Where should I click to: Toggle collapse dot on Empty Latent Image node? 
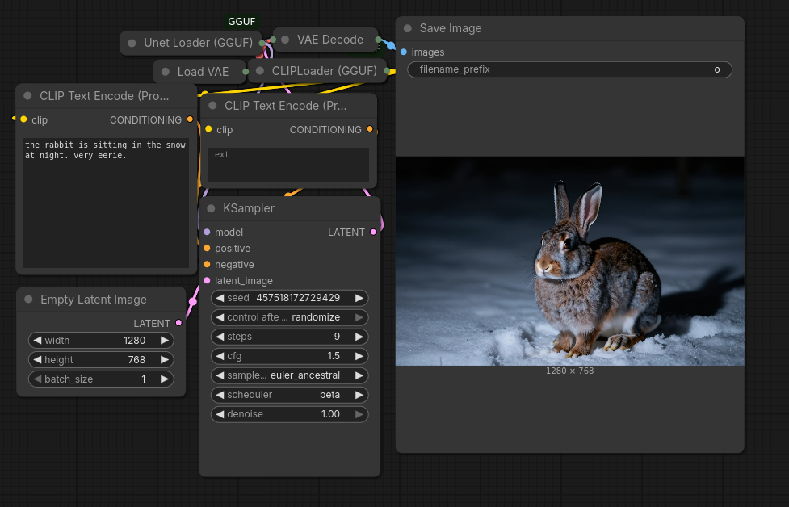point(29,300)
